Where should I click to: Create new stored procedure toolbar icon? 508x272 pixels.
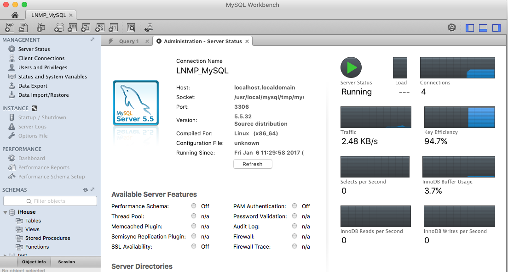pyautogui.click(x=99, y=28)
